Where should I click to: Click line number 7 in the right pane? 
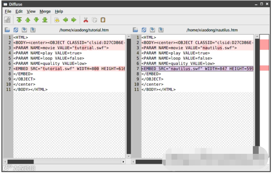click(x=138, y=69)
